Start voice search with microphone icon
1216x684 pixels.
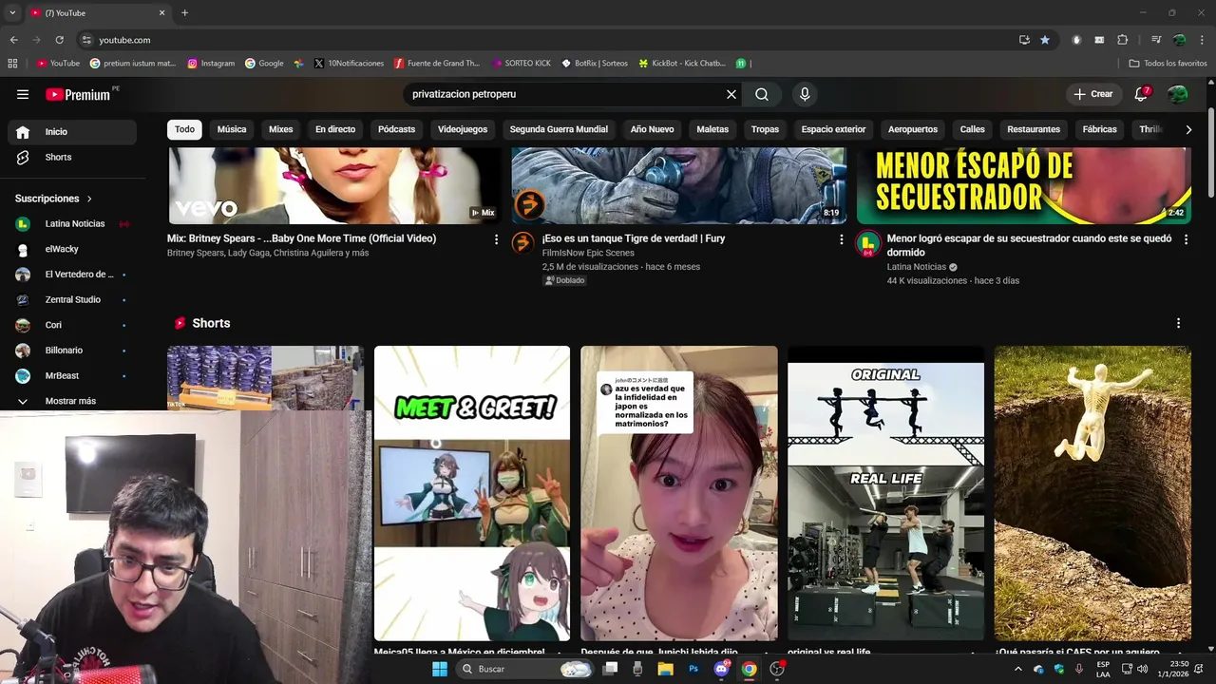coord(805,94)
